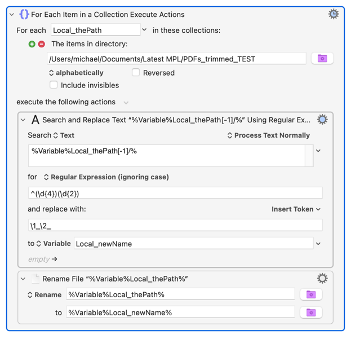The width and height of the screenshot is (351, 339).
Task: Change Regular Expression (ignoring case) match type
Action: pyautogui.click(x=106, y=177)
